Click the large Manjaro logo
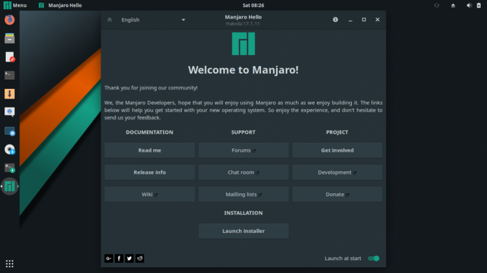The height and width of the screenshot is (273, 487). 243,43
